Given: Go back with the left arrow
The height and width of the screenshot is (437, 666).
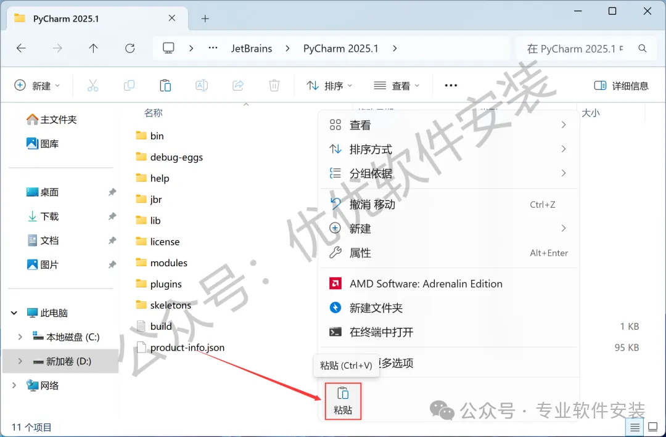Looking at the screenshot, I should [x=21, y=49].
